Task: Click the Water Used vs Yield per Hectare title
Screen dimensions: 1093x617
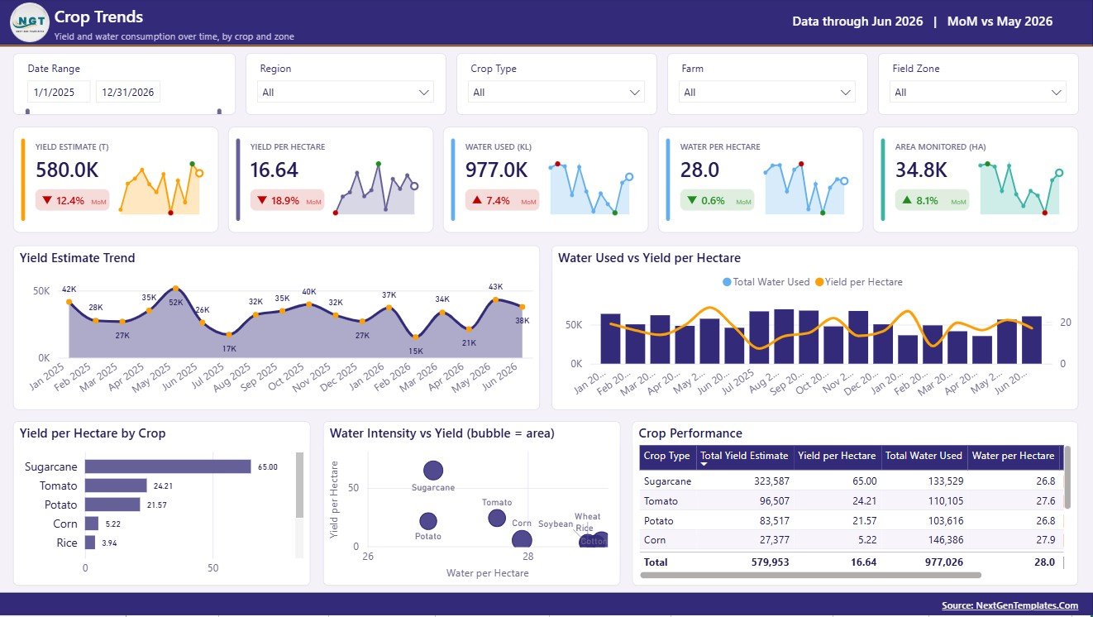Action: [649, 258]
